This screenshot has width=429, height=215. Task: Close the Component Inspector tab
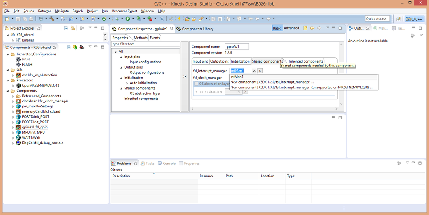171,29
